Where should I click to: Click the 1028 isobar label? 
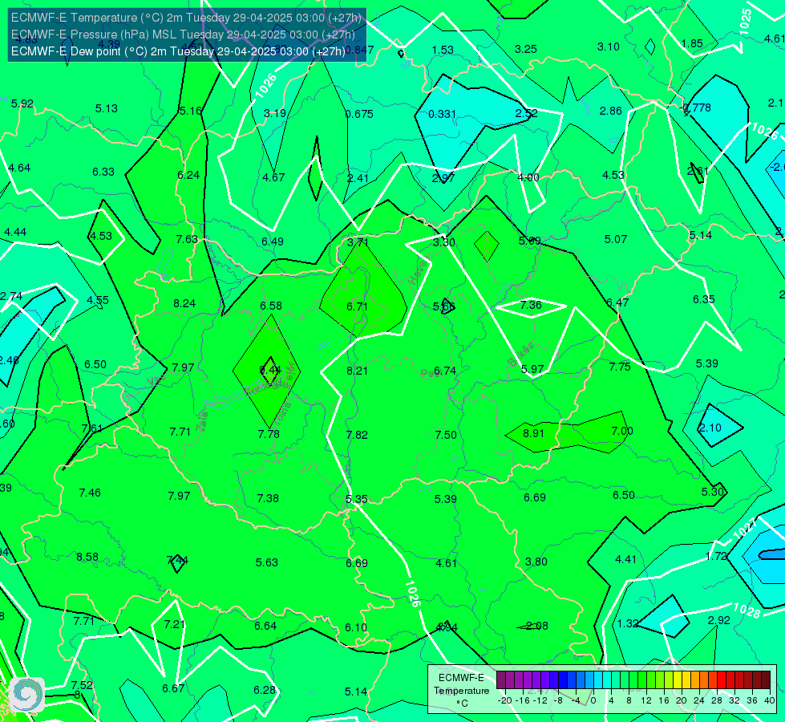pyautogui.click(x=746, y=610)
